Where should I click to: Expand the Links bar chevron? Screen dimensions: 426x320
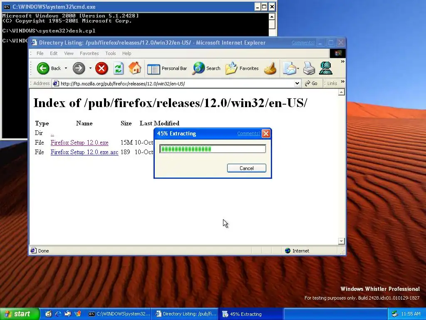pos(343,81)
